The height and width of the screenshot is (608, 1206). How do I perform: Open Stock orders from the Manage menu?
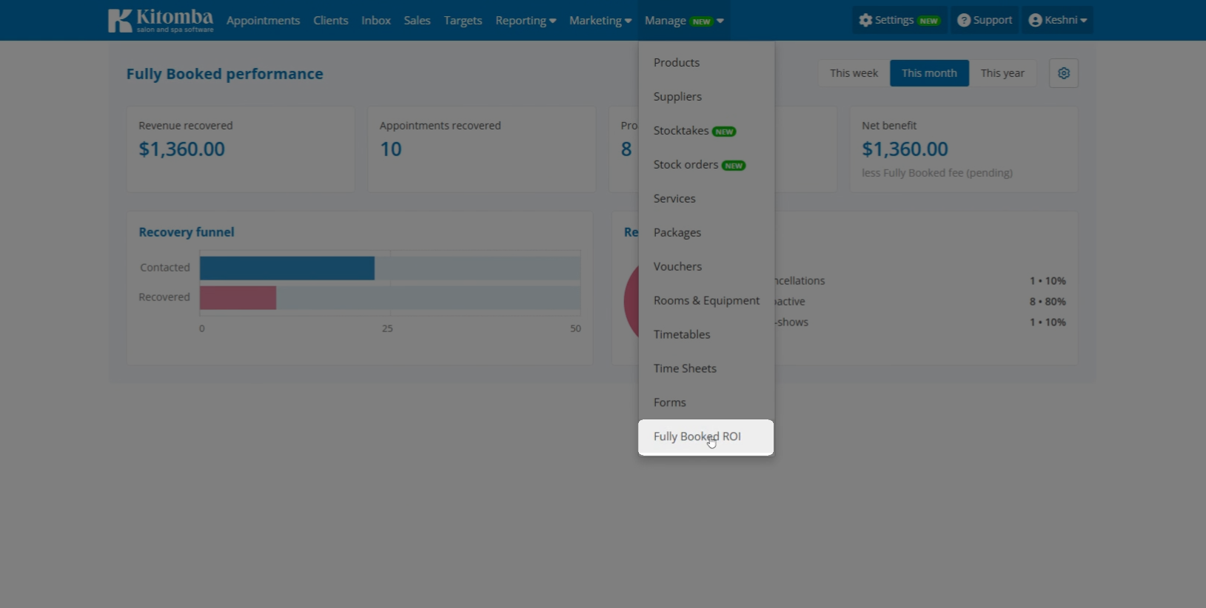pos(706,165)
